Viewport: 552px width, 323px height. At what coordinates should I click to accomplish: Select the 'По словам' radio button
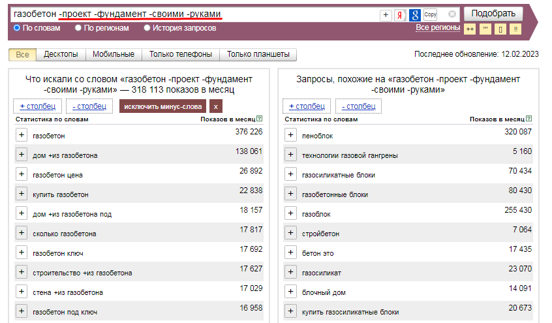(17, 28)
